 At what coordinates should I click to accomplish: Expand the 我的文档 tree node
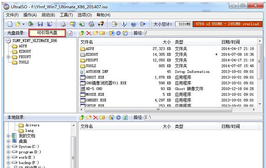(8, 136)
